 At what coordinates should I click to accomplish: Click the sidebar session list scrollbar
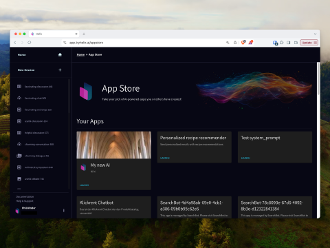click(x=69, y=96)
